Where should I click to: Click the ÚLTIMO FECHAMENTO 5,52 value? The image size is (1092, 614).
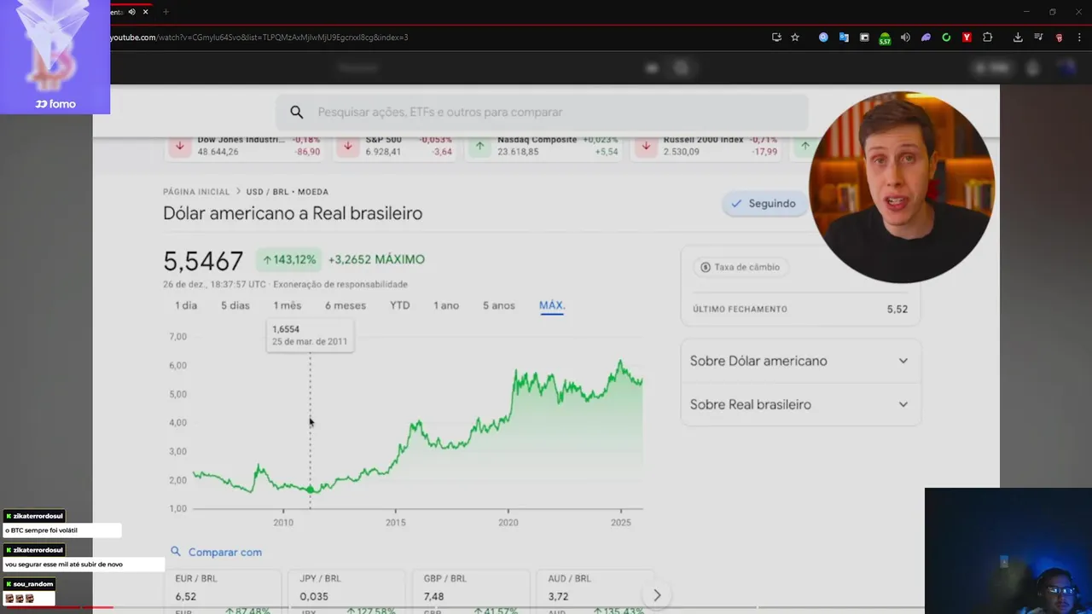point(897,309)
